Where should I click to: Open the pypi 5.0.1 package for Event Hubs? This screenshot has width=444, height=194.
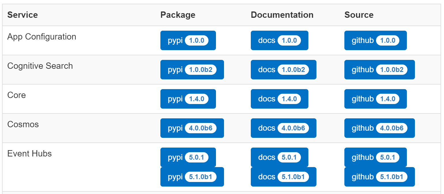[188, 157]
